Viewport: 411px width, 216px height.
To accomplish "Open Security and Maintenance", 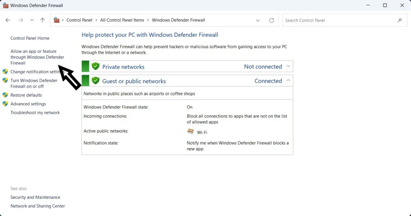I will [35, 197].
